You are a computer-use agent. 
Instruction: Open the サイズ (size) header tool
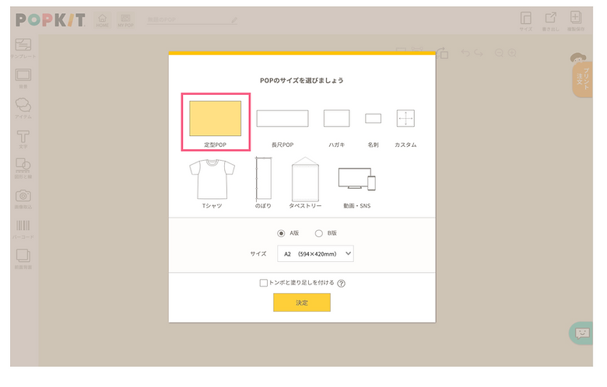(526, 21)
